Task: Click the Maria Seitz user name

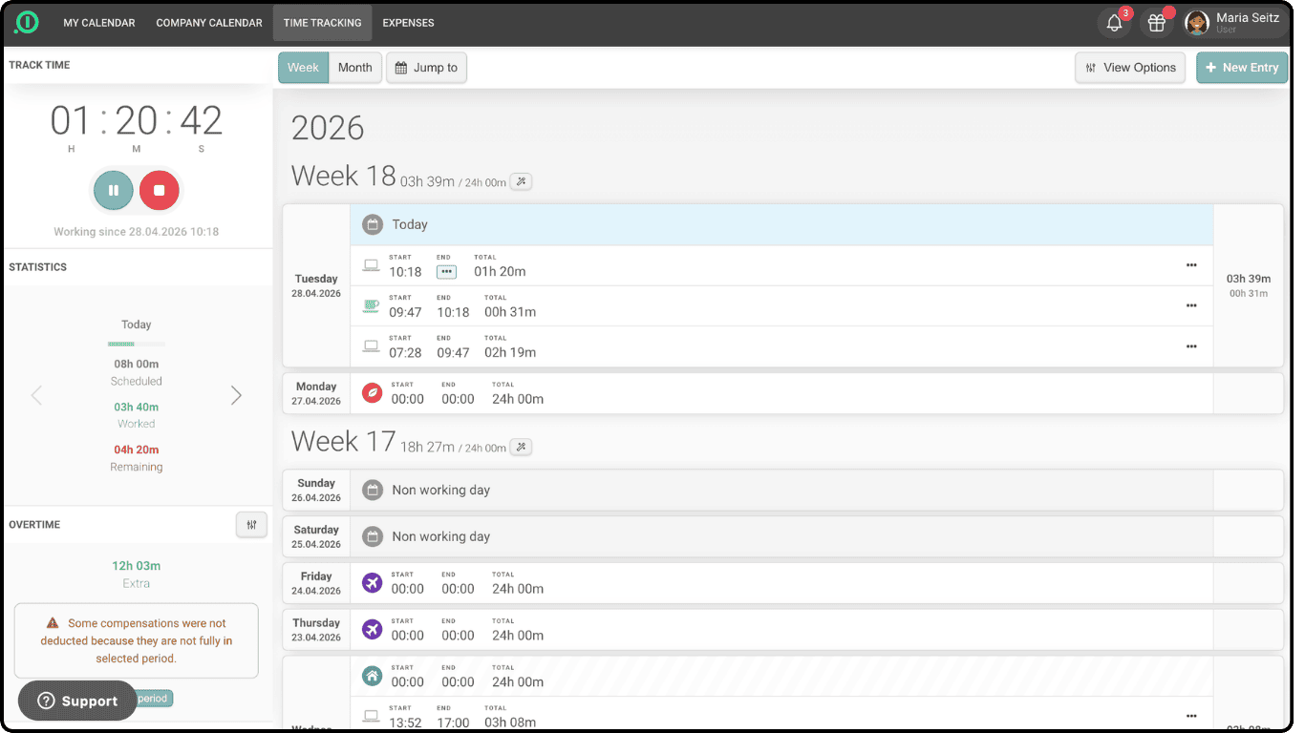Action: [1248, 18]
